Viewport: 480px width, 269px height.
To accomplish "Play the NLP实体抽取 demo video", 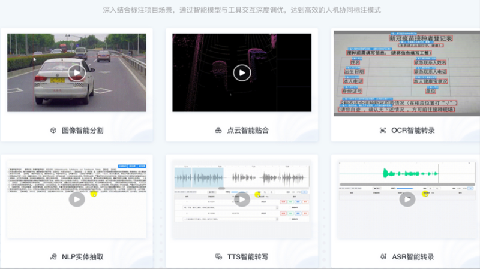I will pyautogui.click(x=77, y=200).
